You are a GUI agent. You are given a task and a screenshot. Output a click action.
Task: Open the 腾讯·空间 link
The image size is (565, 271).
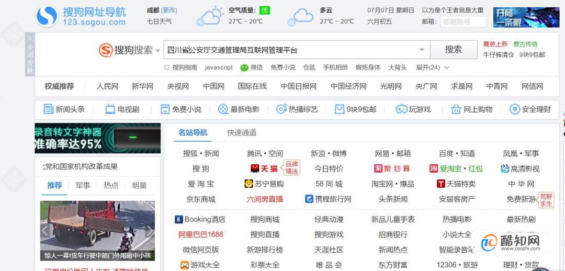tap(265, 153)
